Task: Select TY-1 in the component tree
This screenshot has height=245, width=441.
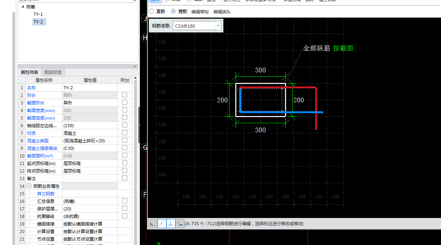Action: (x=38, y=14)
